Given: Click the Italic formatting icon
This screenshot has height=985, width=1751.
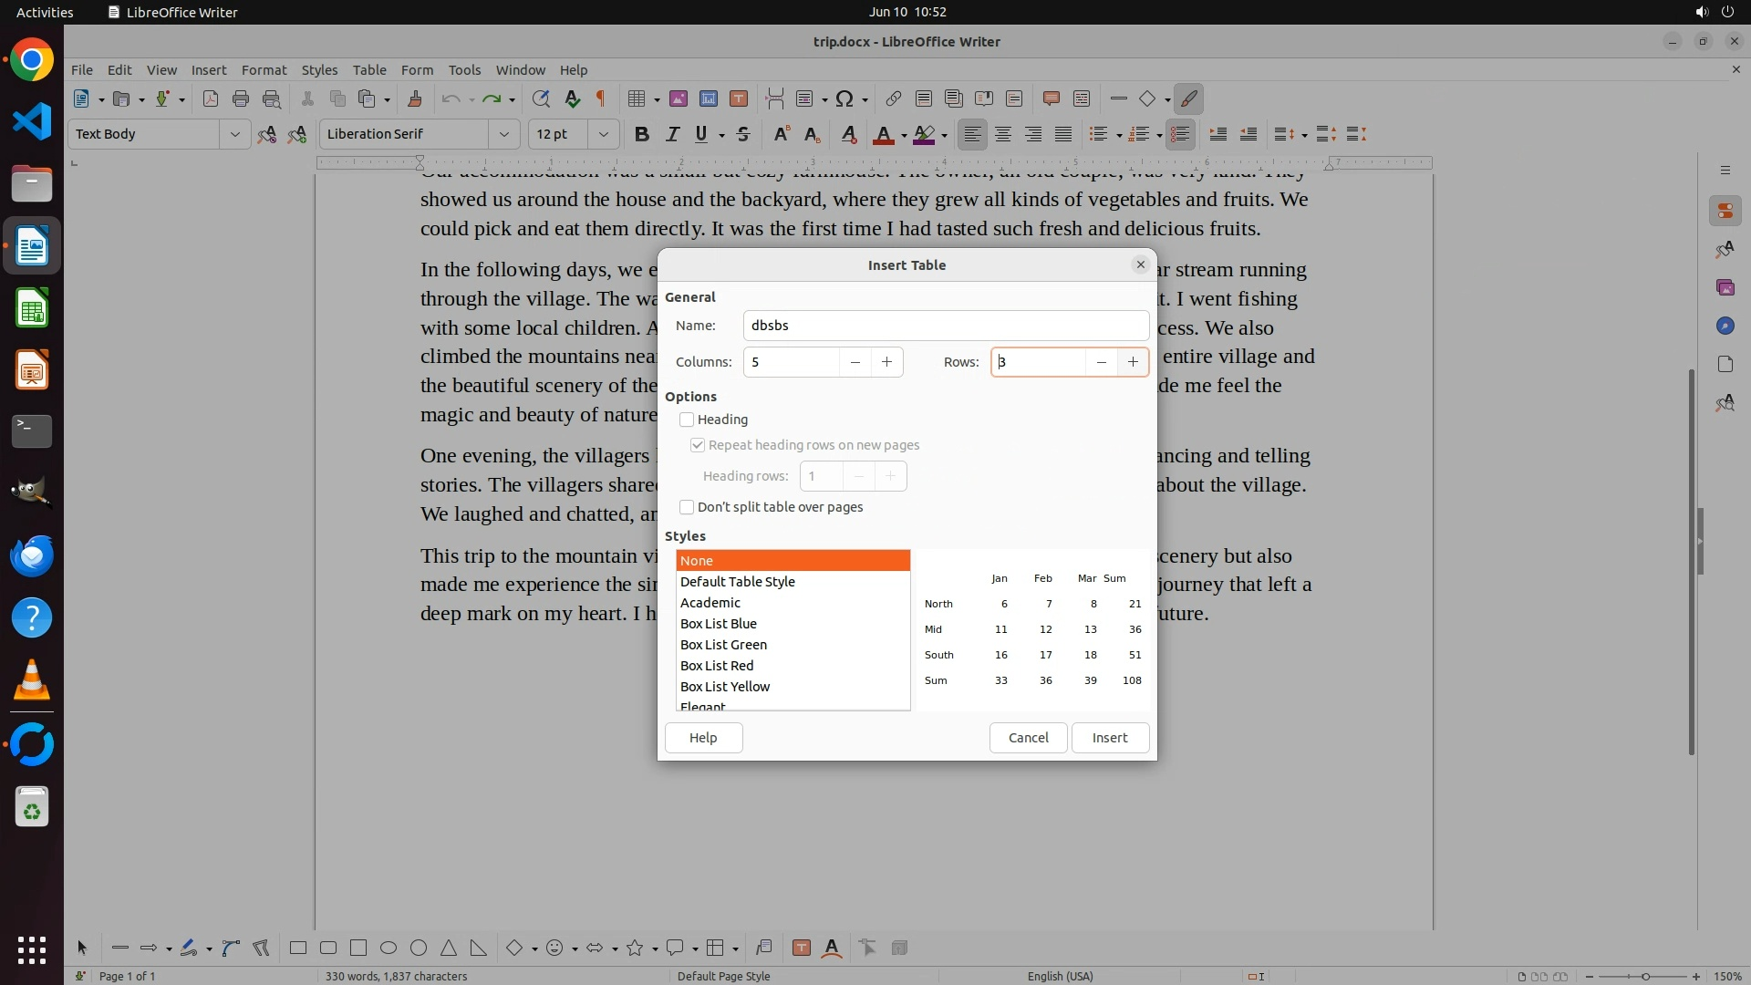Looking at the screenshot, I should pyautogui.click(x=672, y=134).
